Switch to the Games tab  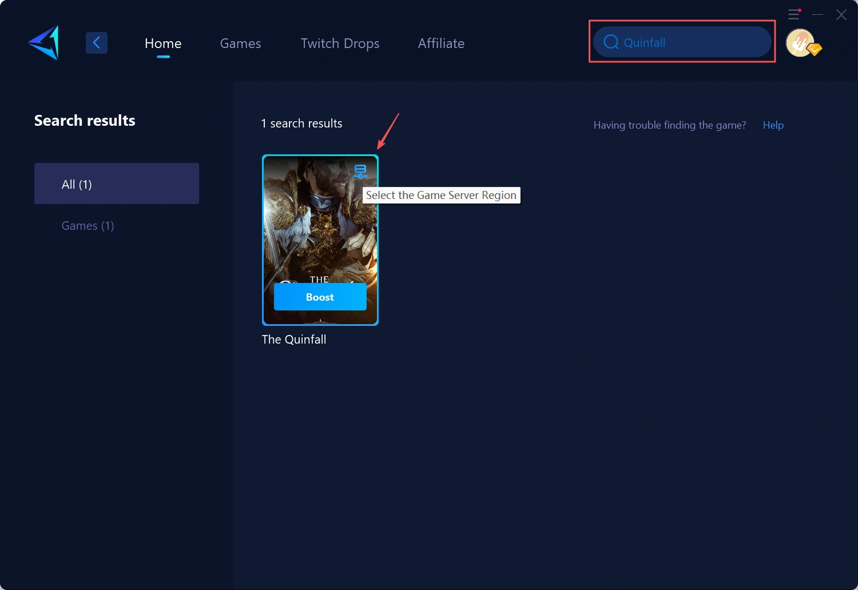240,43
